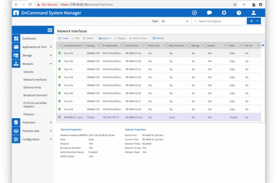Open Broadcast Domains menu item
Screen dimensions: 277x183
coord(35,95)
